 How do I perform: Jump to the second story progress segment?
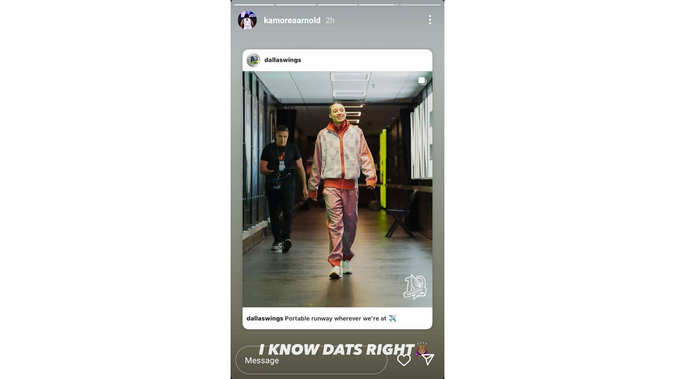click(x=296, y=5)
